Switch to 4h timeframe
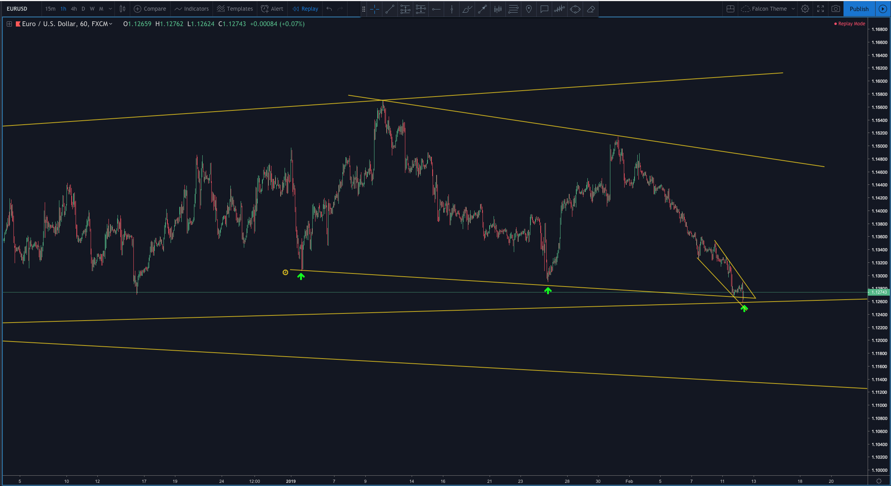 pos(74,9)
